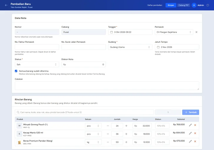Open the Gudang Utama dropdown
214x150 pixels.
130,47
